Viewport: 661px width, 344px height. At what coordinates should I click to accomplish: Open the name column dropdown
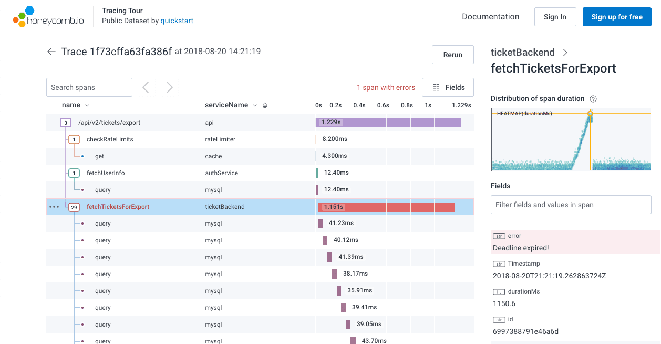pyautogui.click(x=87, y=105)
